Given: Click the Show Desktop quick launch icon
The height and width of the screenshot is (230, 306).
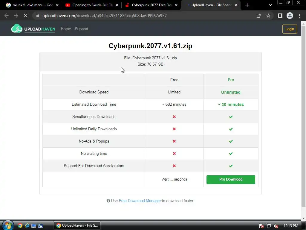Looking at the screenshot, I should pos(33,226).
